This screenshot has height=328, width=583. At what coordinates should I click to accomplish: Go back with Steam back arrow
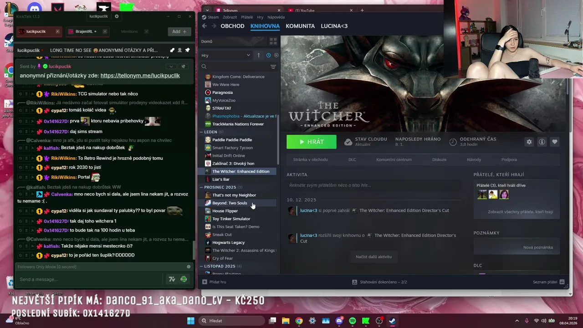pos(205,26)
